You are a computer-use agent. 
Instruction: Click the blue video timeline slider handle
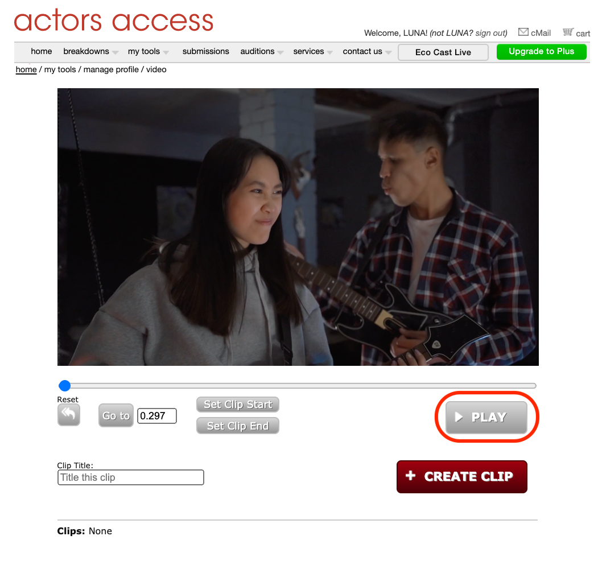pyautogui.click(x=65, y=386)
